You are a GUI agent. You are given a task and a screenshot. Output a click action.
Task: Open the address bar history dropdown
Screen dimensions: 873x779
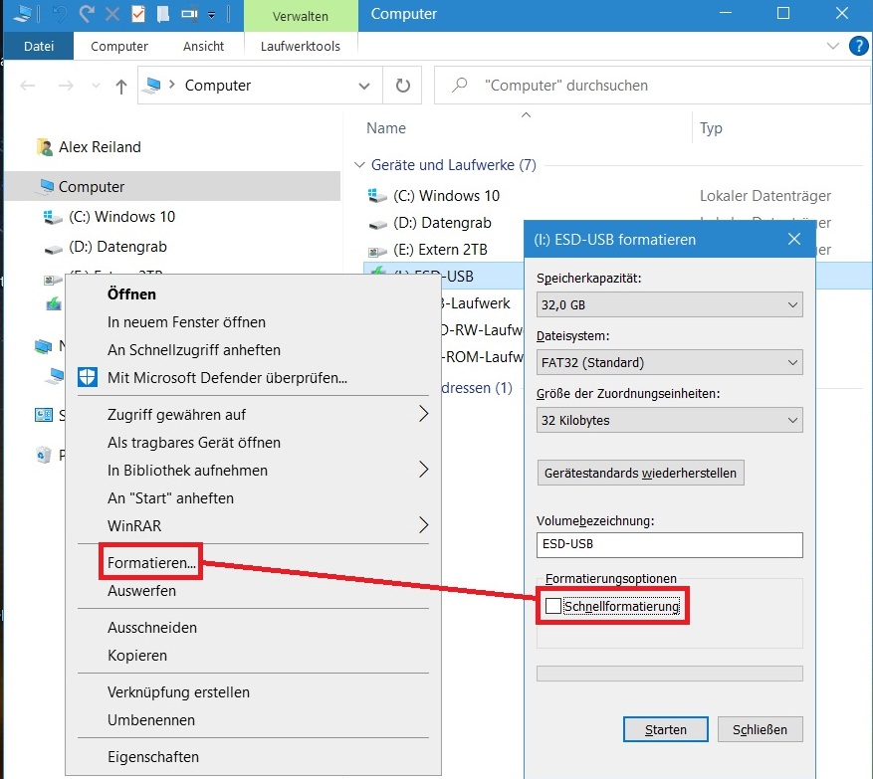coord(364,86)
